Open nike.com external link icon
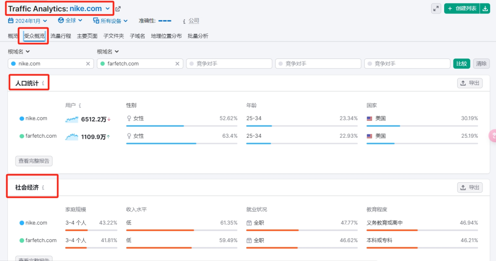 (118, 9)
